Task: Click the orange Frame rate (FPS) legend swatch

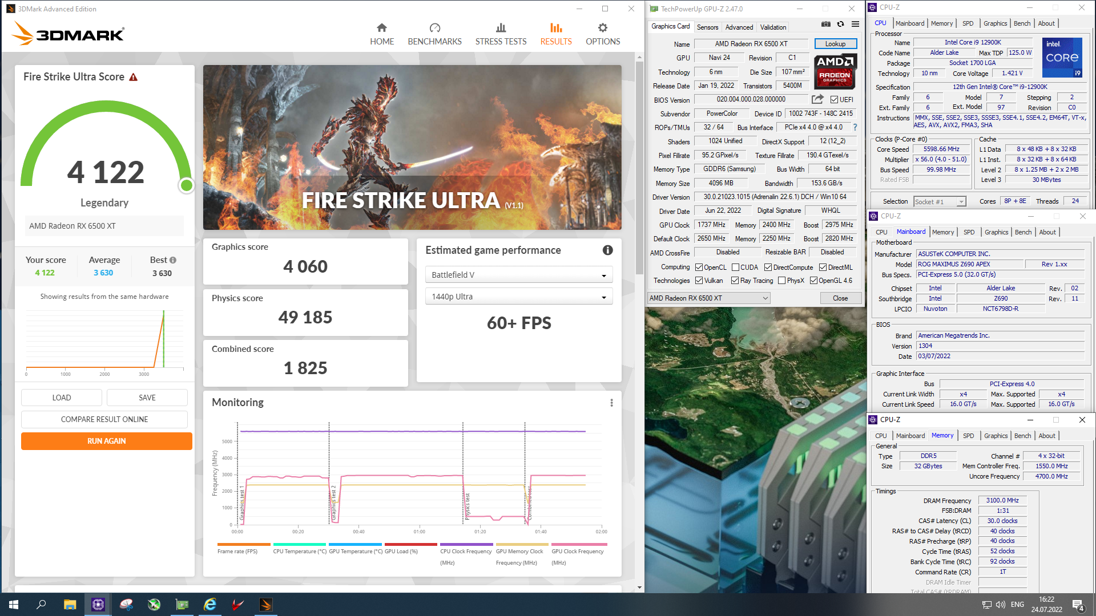Action: [x=244, y=545]
